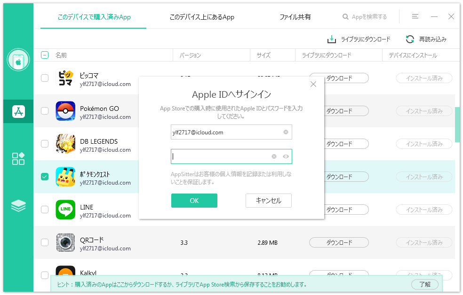Close the Apple ID sign-in dialog
The height and width of the screenshot is (295, 463).
(x=313, y=84)
